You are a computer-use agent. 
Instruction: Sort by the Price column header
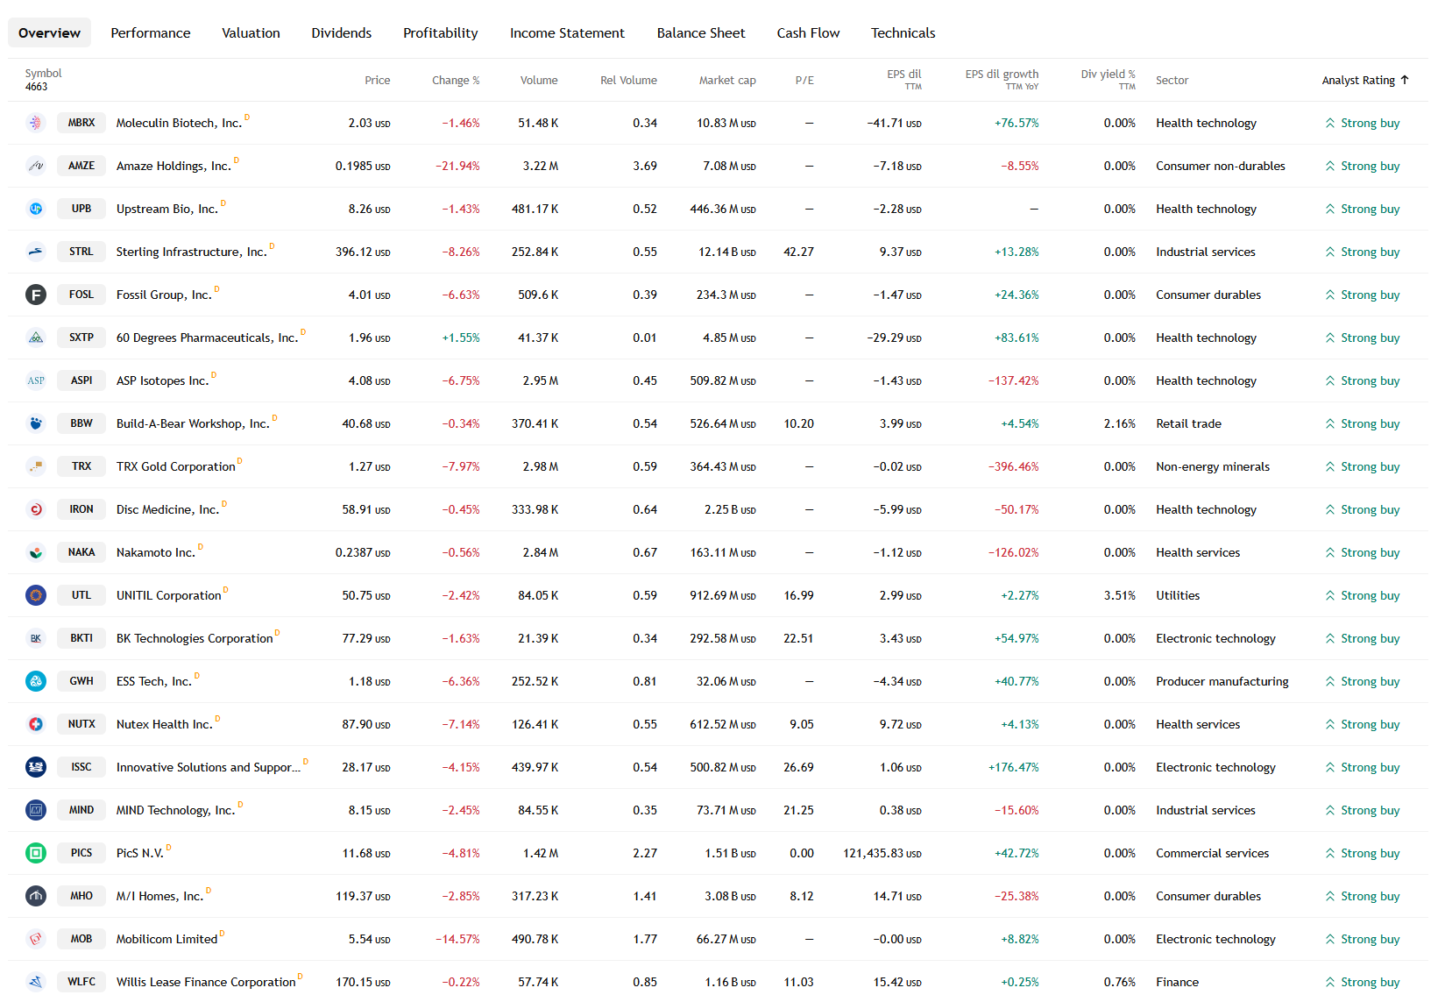(378, 81)
